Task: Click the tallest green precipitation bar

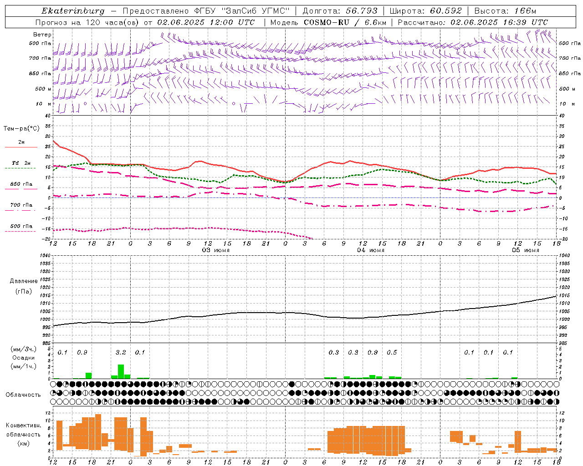Action: 121,371
